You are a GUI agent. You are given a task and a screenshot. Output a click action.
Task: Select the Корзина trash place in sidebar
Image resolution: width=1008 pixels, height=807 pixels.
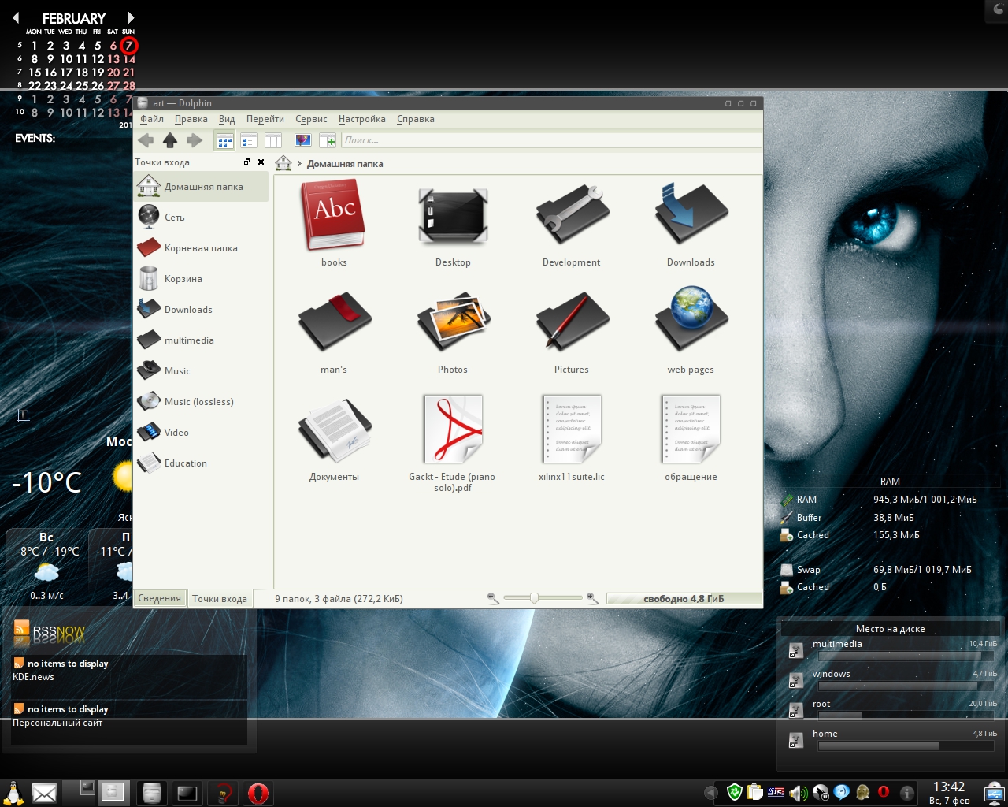click(183, 279)
